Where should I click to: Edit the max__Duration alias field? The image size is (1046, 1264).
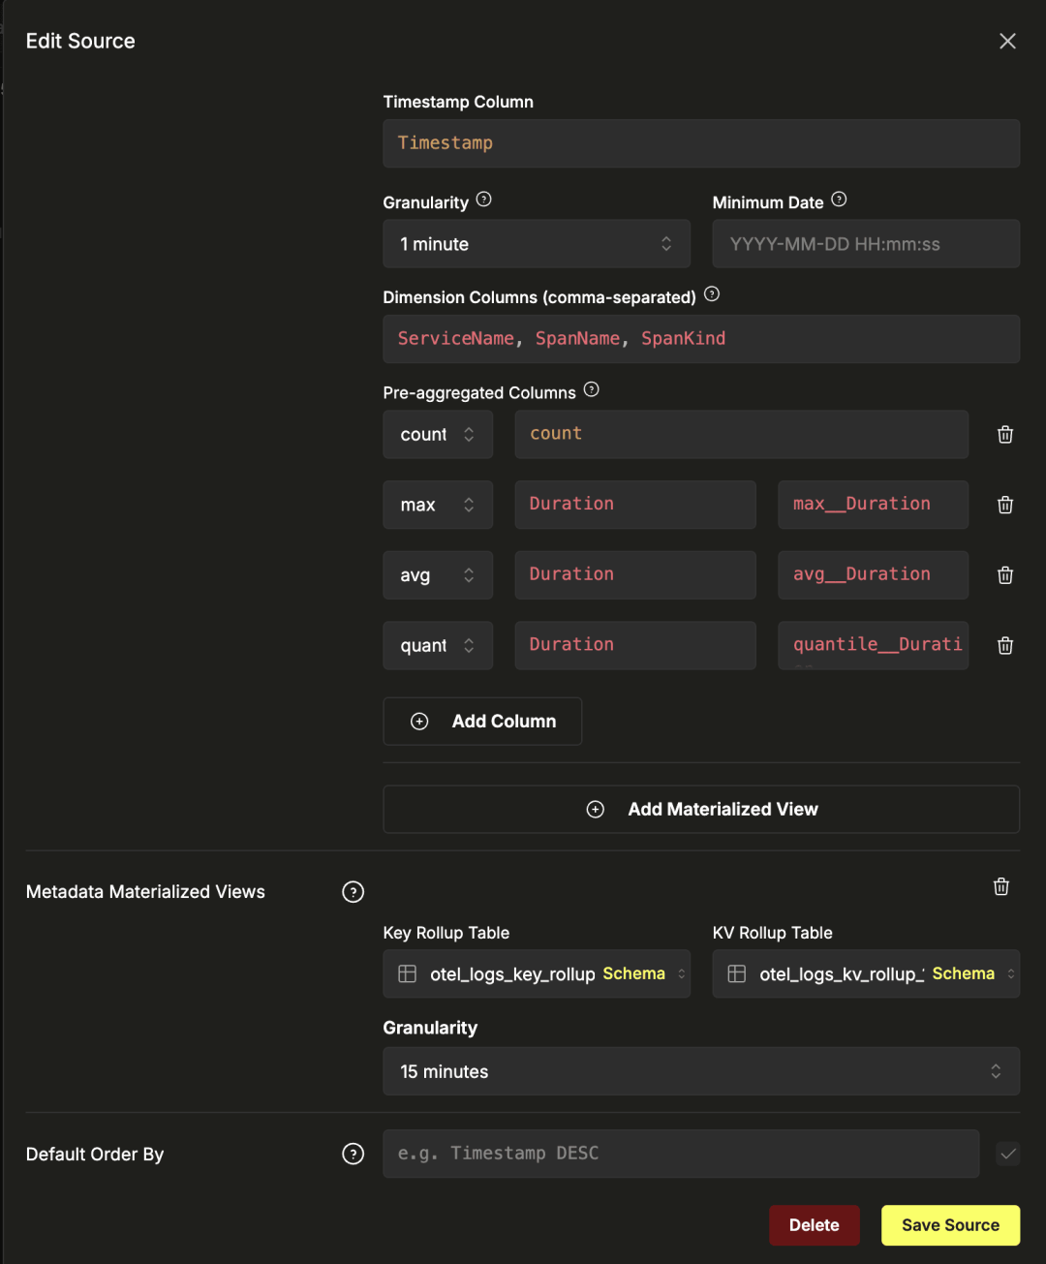[873, 505]
